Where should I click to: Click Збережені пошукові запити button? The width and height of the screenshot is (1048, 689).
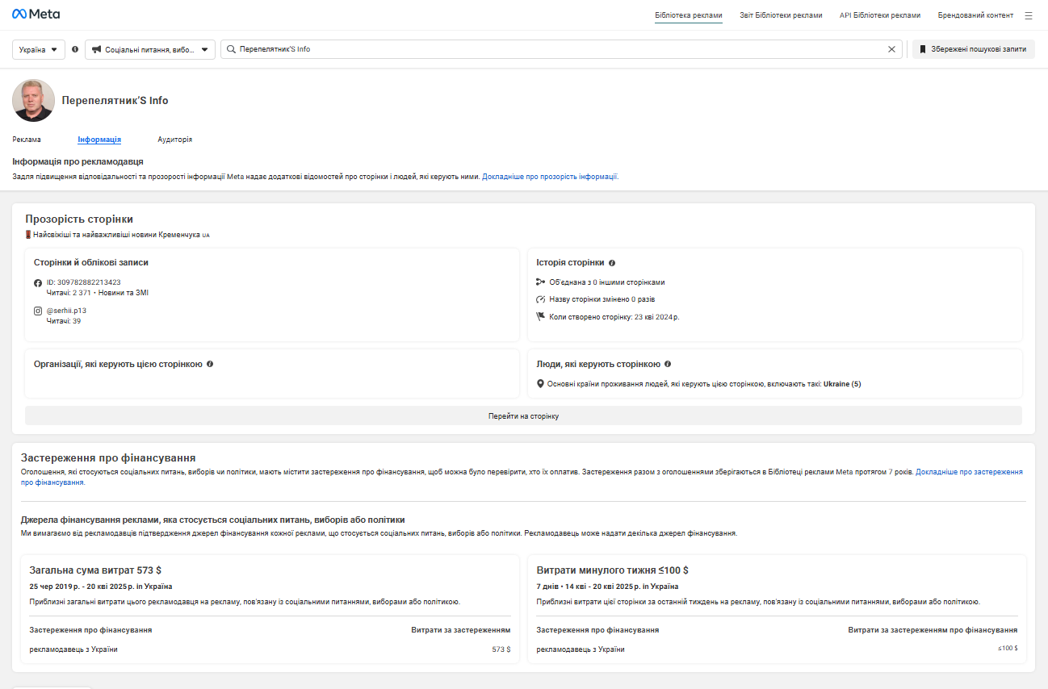pyautogui.click(x=973, y=49)
